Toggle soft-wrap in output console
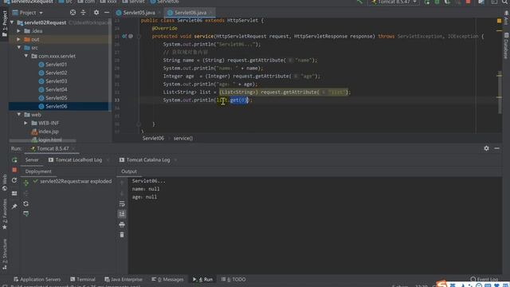Image resolution: width=510 pixels, height=287 pixels. point(122,204)
